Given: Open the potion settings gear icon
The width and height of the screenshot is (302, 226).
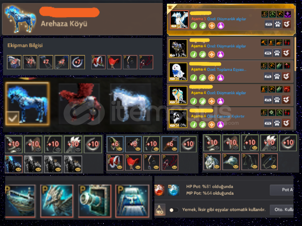Looking at the screenshot, I should click(160, 210).
